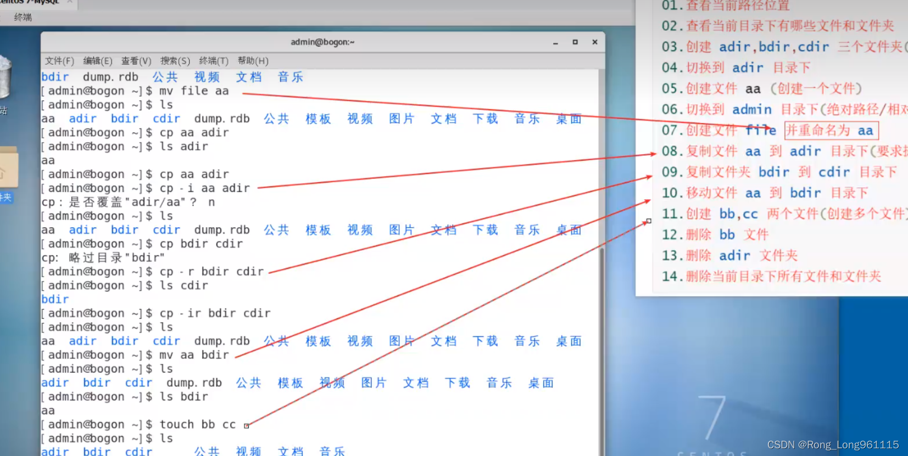This screenshot has width=908, height=456.
Task: Click the blue bdir output under 'ls cdir'
Action: pyautogui.click(x=55, y=300)
